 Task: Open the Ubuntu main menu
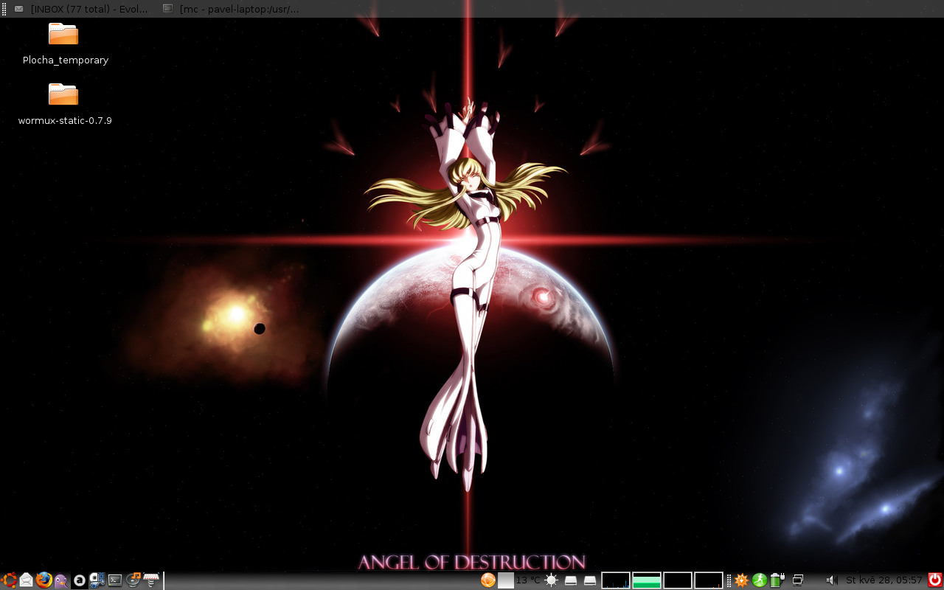9,580
